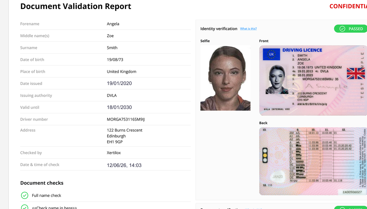
Task: Select the Checked by value 'Xertilox'
Action: coord(114,153)
